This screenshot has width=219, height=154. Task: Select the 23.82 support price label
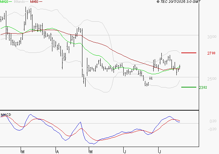tap(203, 87)
